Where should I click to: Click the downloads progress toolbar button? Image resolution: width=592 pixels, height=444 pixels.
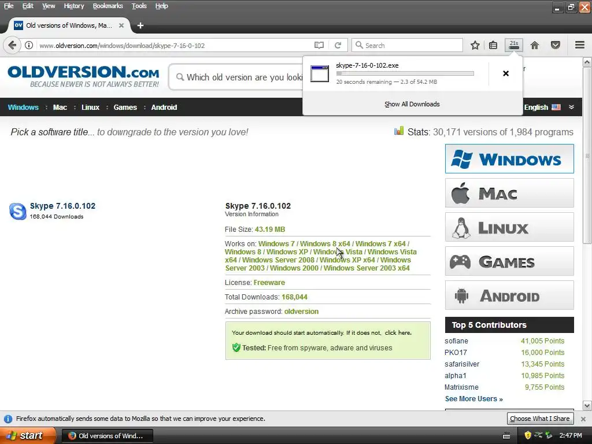click(x=514, y=45)
